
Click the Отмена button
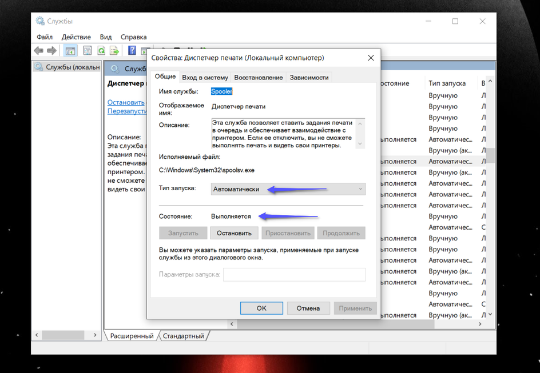tap(308, 308)
